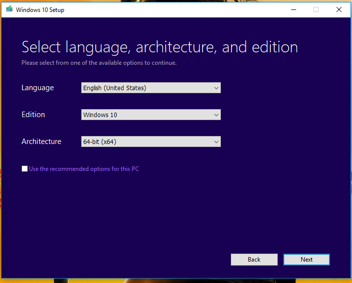Open the Language dropdown showing English (United States)
The height and width of the screenshot is (283, 352).
coord(151,88)
